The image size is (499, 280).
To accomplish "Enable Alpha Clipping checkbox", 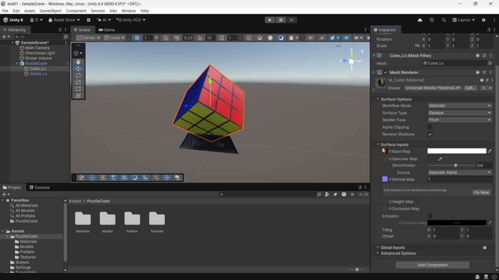I will [430, 127].
